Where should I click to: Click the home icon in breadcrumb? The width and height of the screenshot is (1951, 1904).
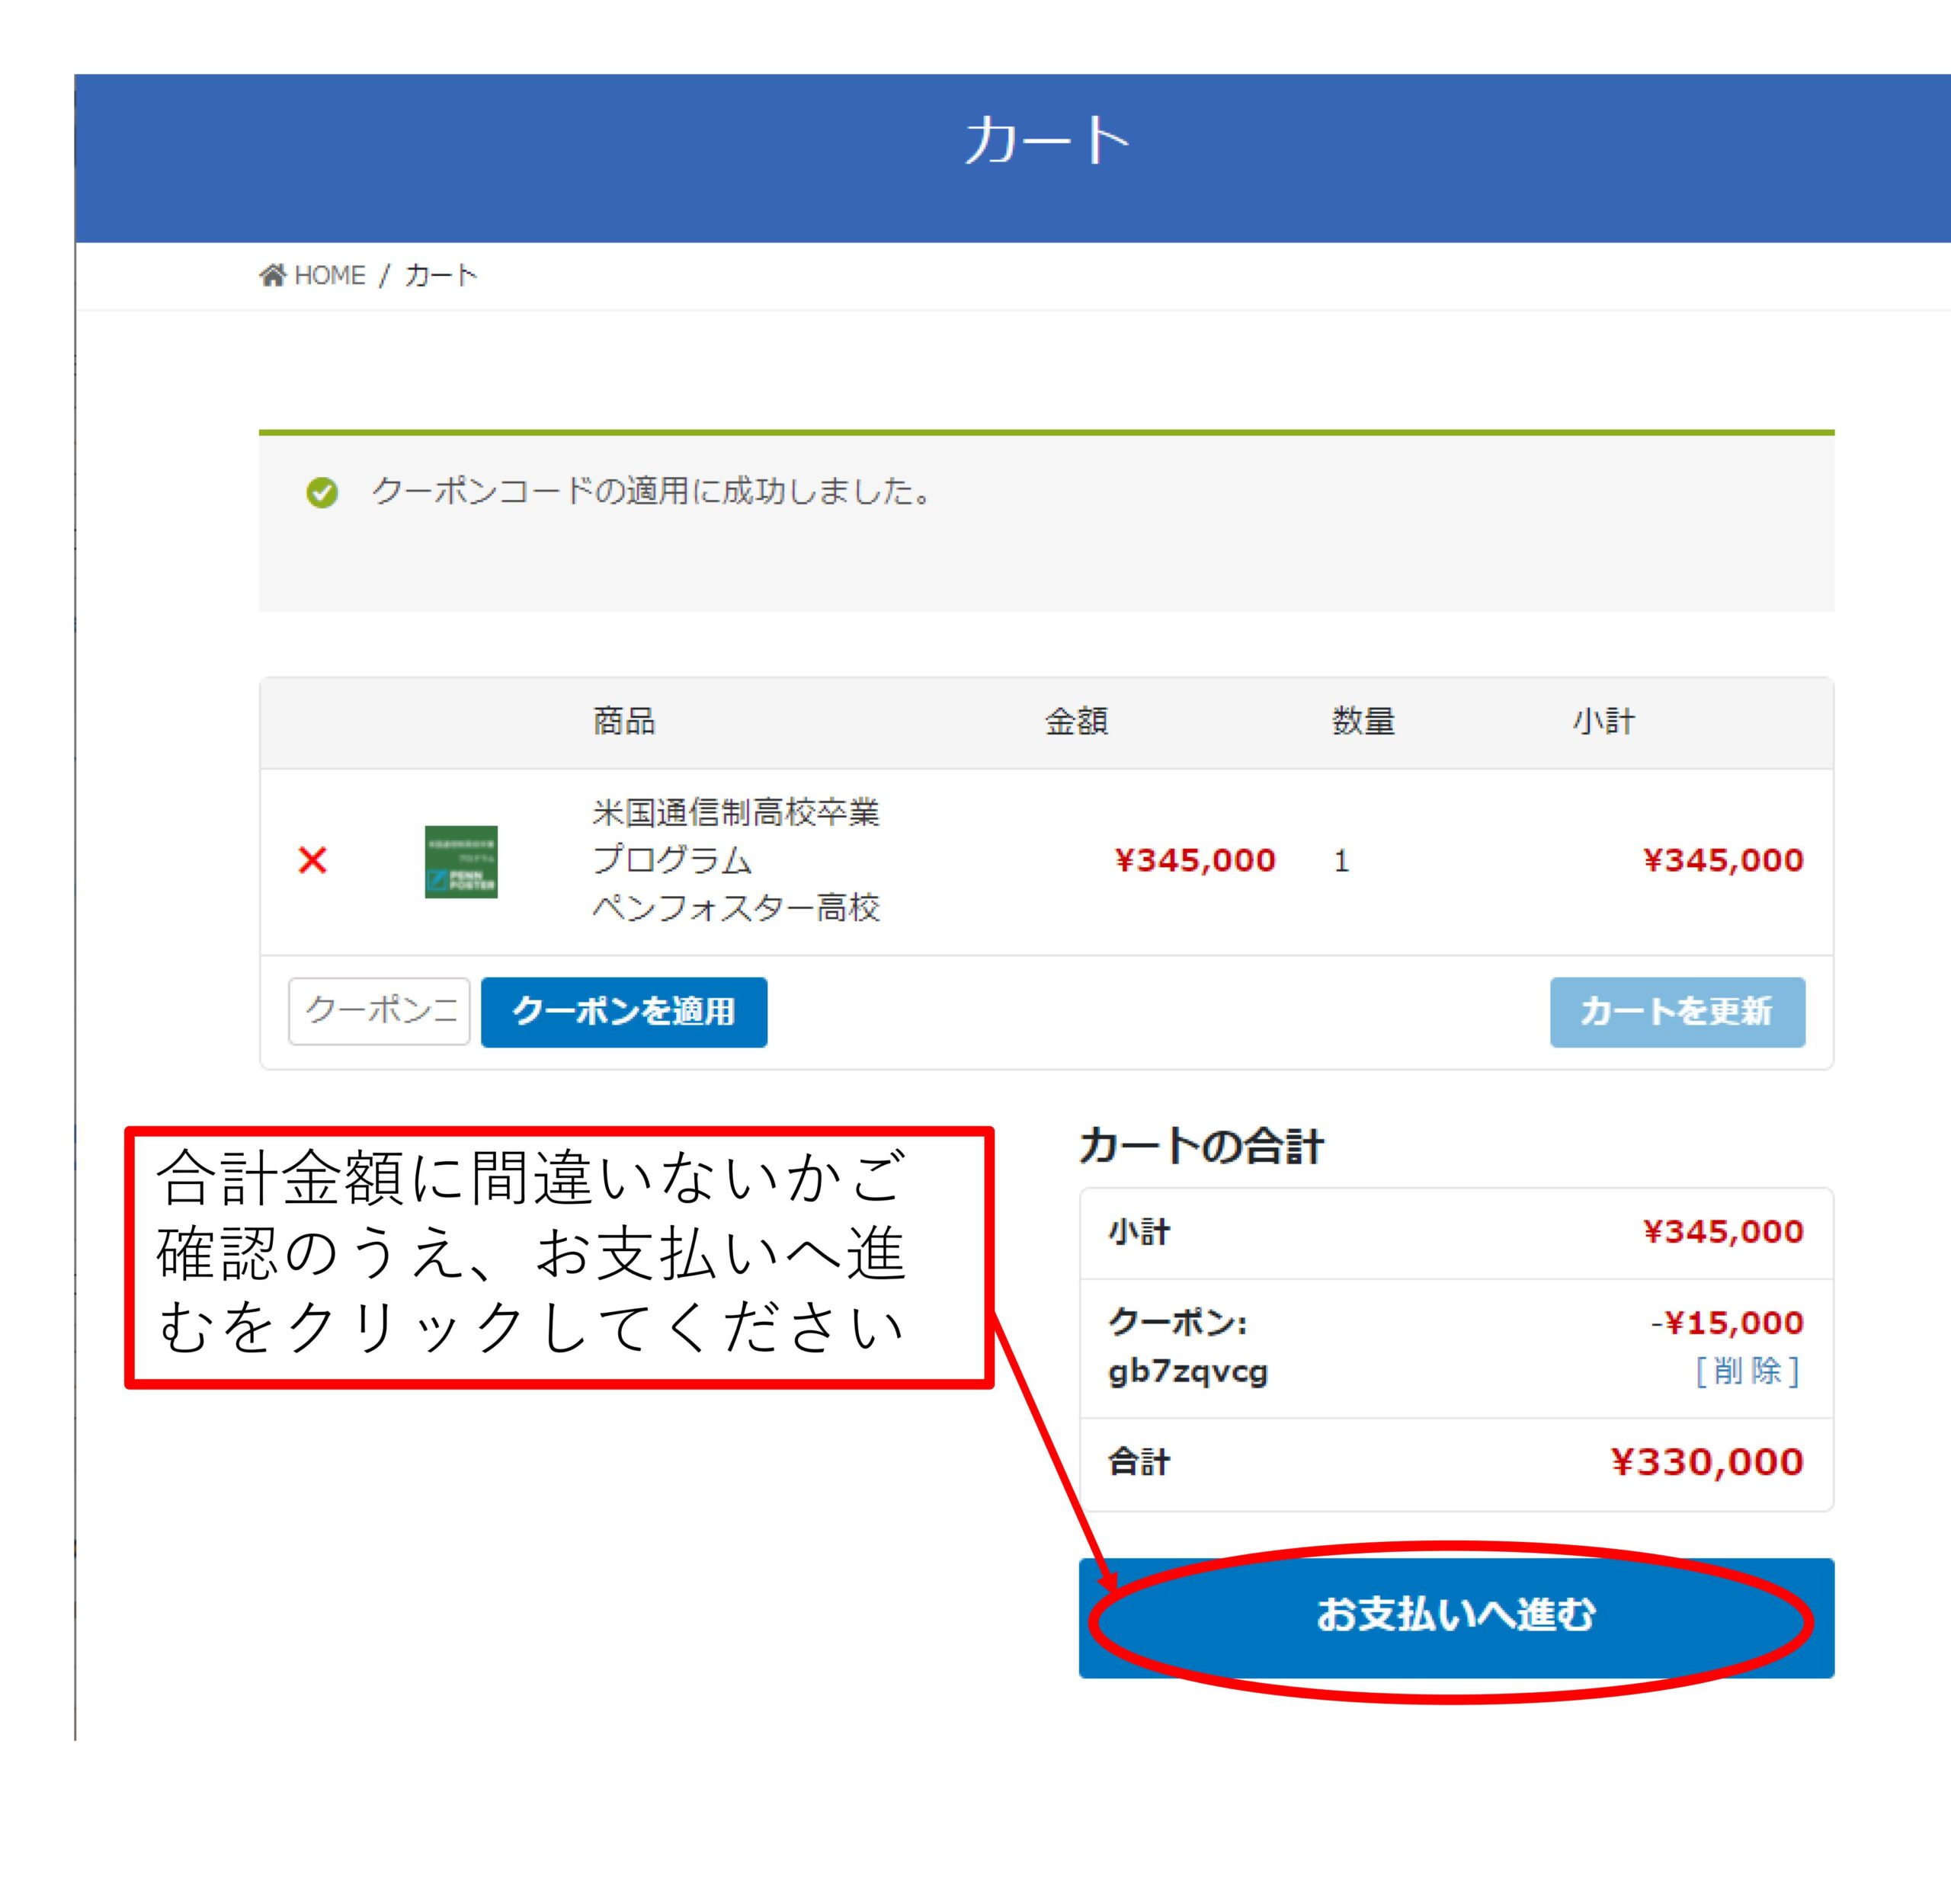tap(271, 275)
